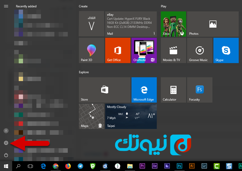Launch the Xbox tile
Image resolution: width=242 pixels, height=171 pixels.
[173, 24]
